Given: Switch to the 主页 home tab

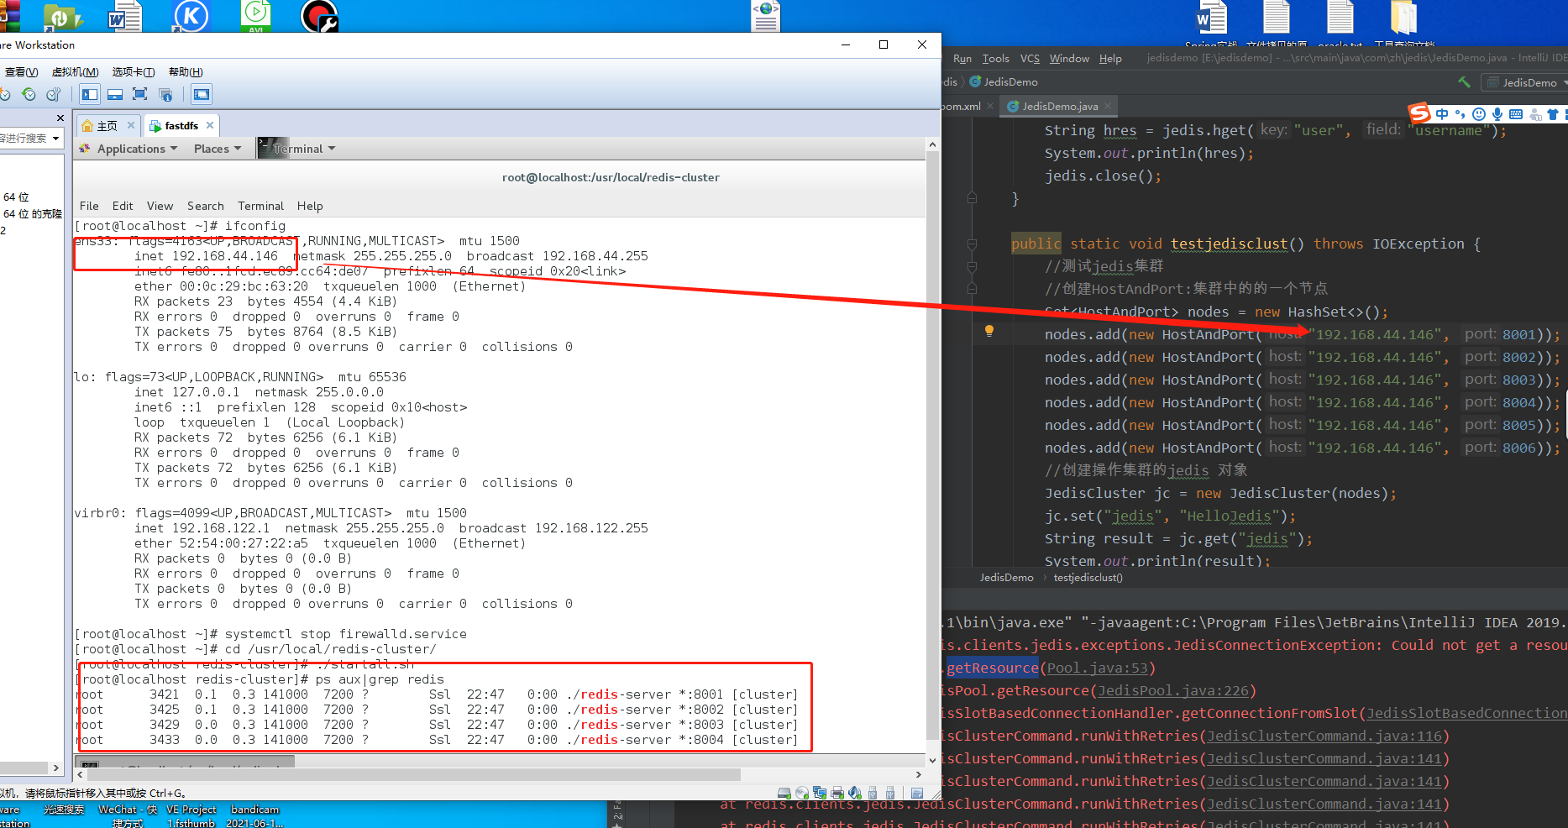Looking at the screenshot, I should click(x=108, y=126).
